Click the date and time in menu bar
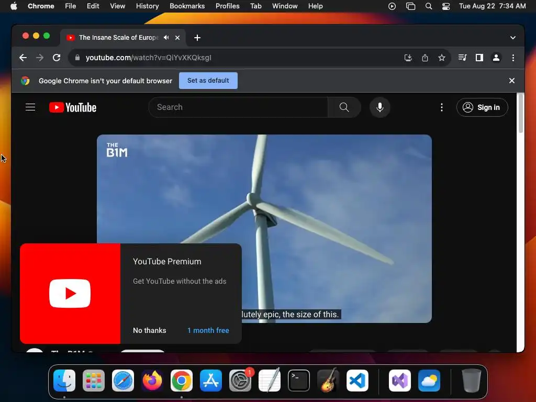Image resolution: width=536 pixels, height=402 pixels. pyautogui.click(x=492, y=6)
